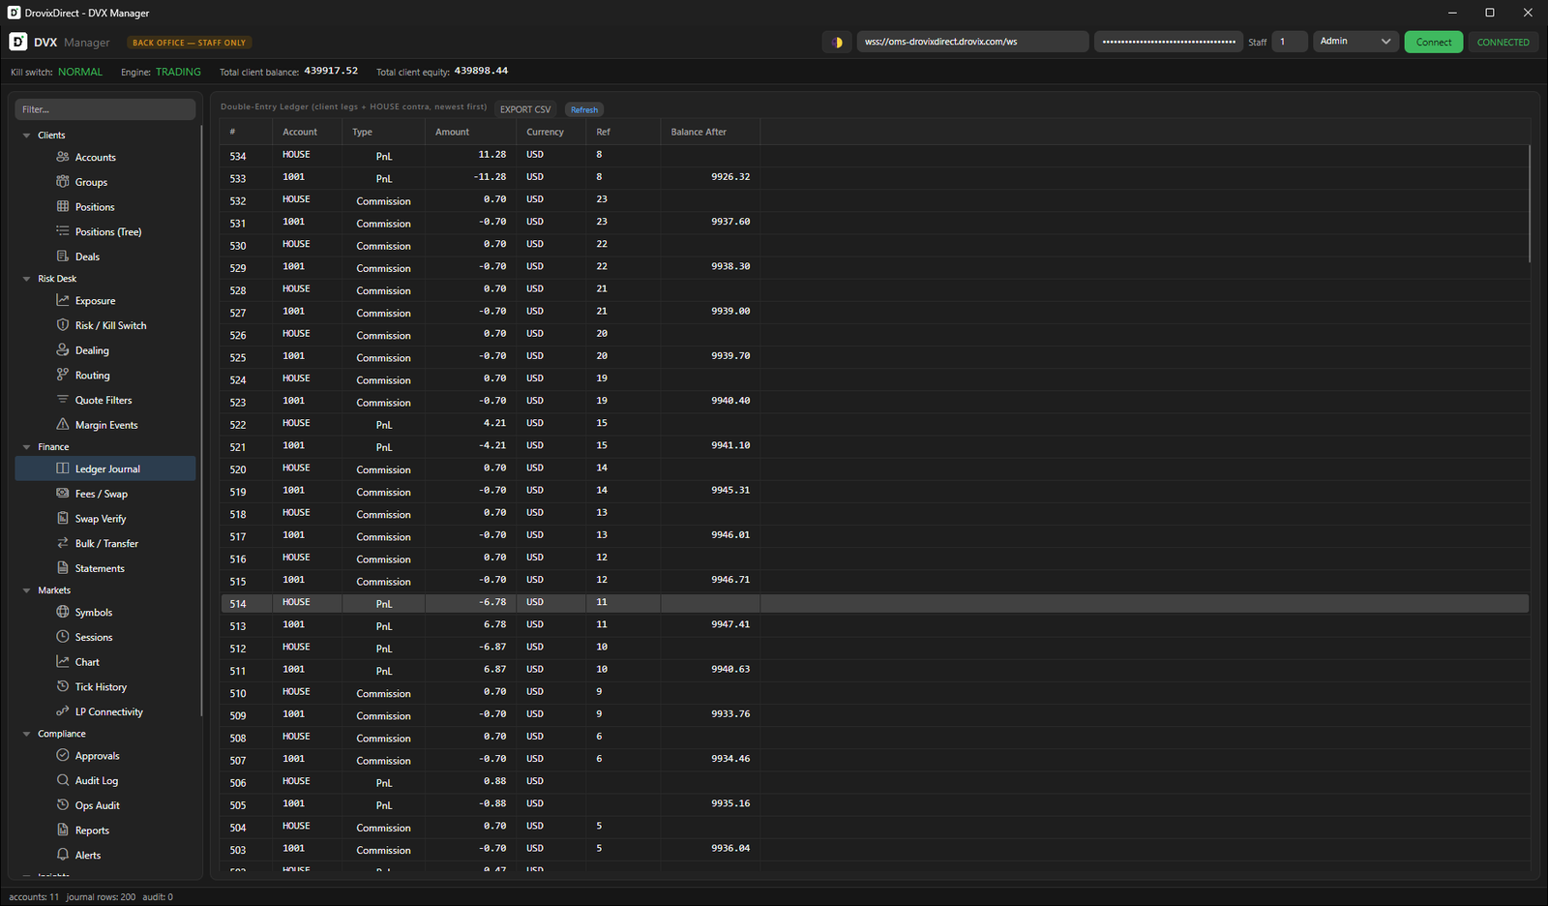Viewport: 1548px width, 906px height.
Task: Collapse the Compliance tree section
Action: pyautogui.click(x=26, y=734)
